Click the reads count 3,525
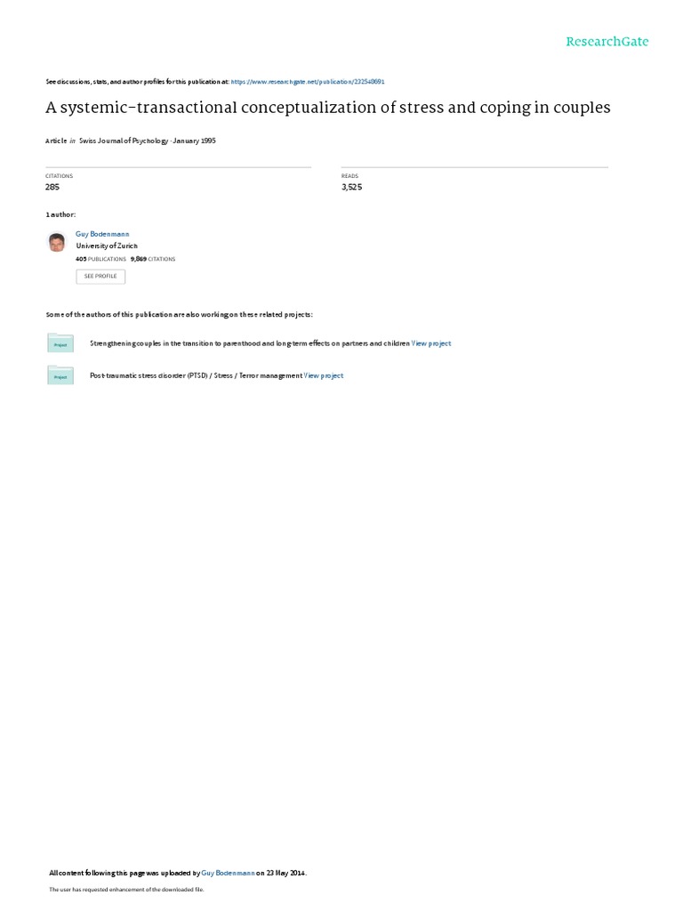Image resolution: width=683 pixels, height=911 pixels. pos(351,187)
